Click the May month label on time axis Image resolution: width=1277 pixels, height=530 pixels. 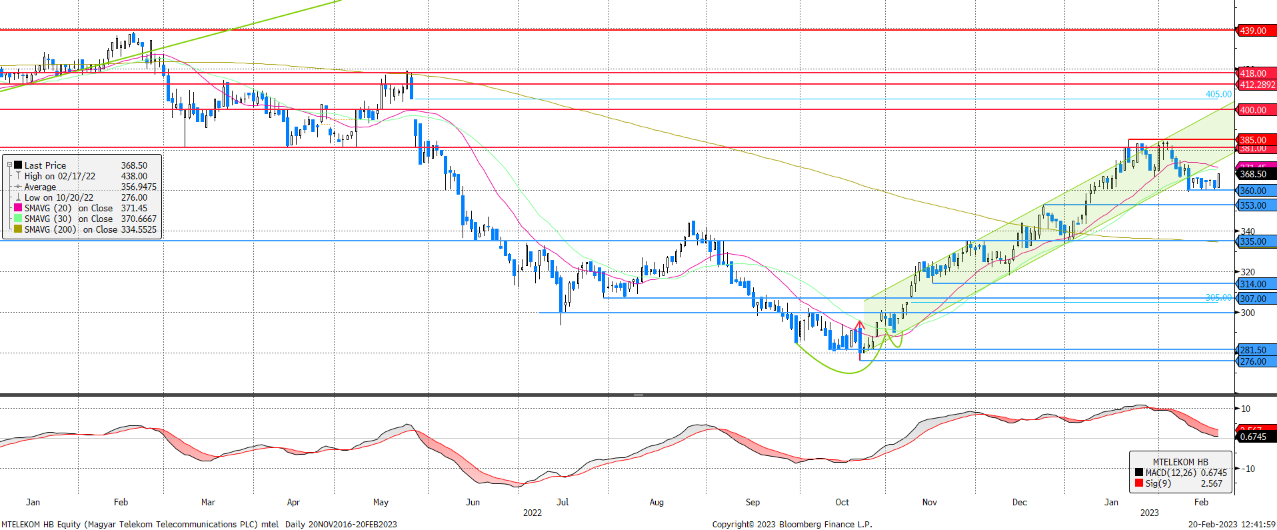[381, 502]
